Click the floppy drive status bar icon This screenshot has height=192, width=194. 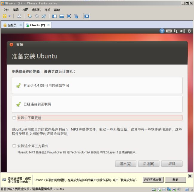(164, 189)
